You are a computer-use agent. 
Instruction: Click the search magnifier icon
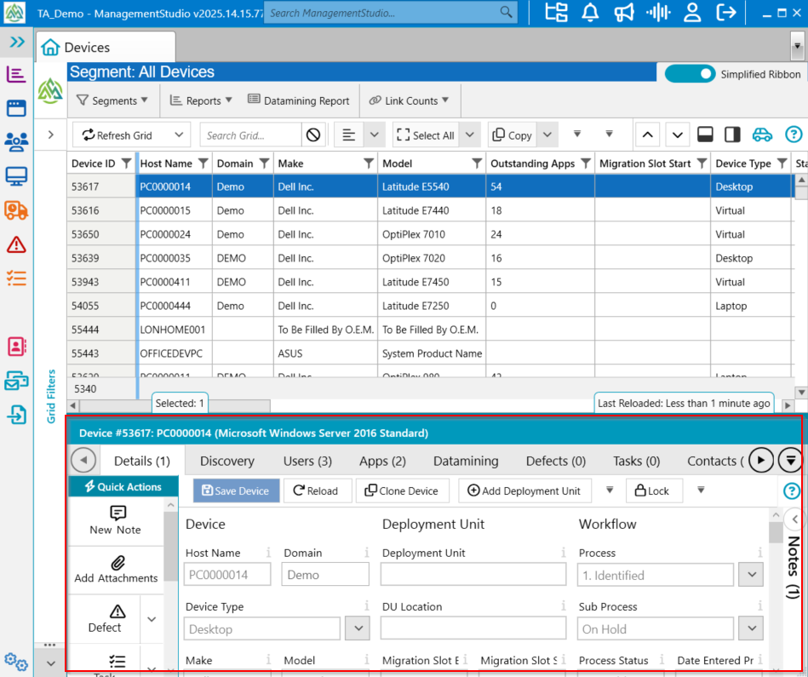tap(507, 13)
